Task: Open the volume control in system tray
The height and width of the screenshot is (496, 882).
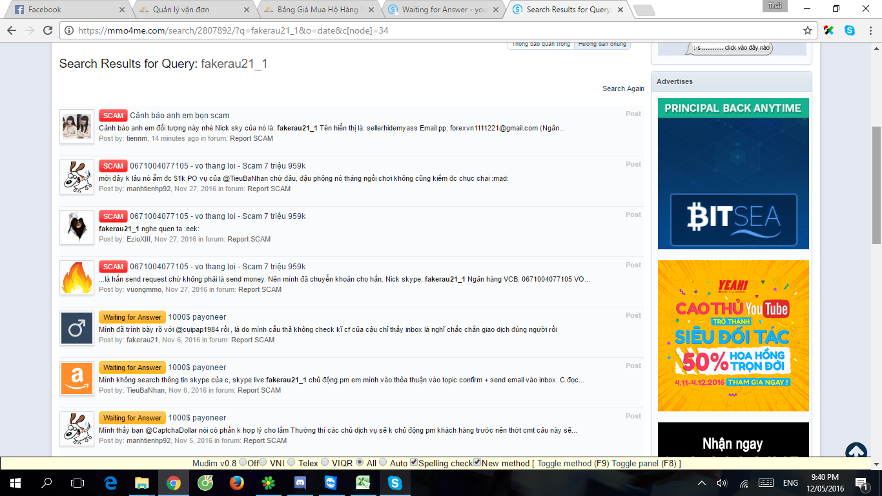Action: click(x=722, y=483)
